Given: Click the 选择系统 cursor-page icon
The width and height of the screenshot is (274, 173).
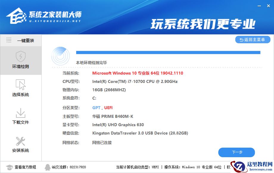Looking at the screenshot, I should tap(20, 84).
